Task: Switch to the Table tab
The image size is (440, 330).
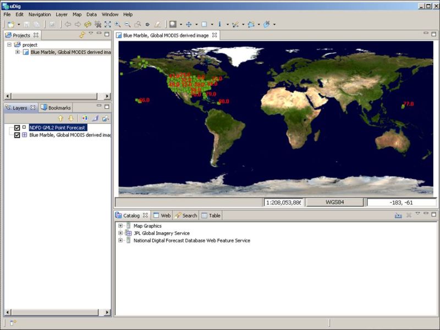Action: [211, 216]
